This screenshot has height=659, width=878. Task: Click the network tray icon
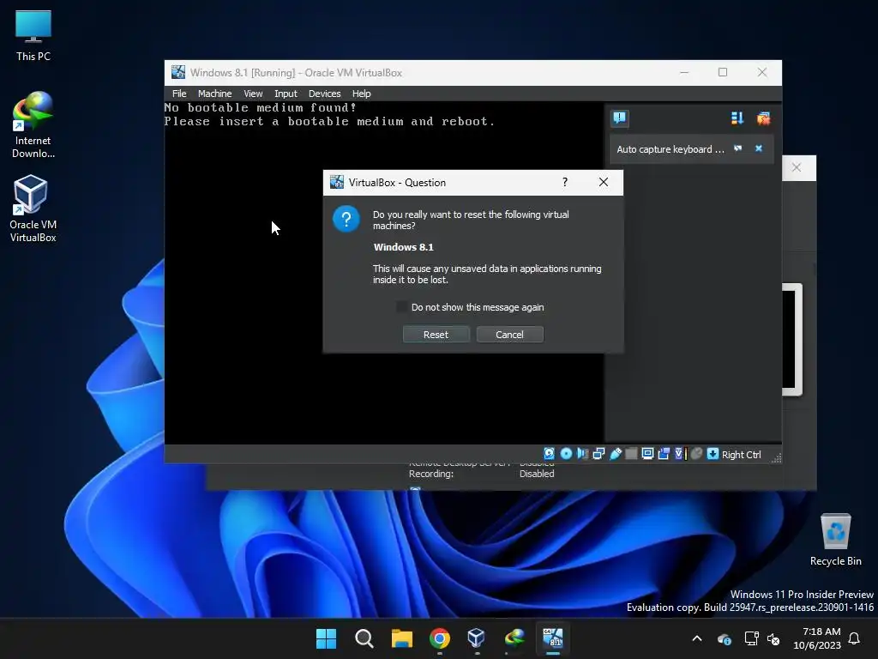click(751, 638)
